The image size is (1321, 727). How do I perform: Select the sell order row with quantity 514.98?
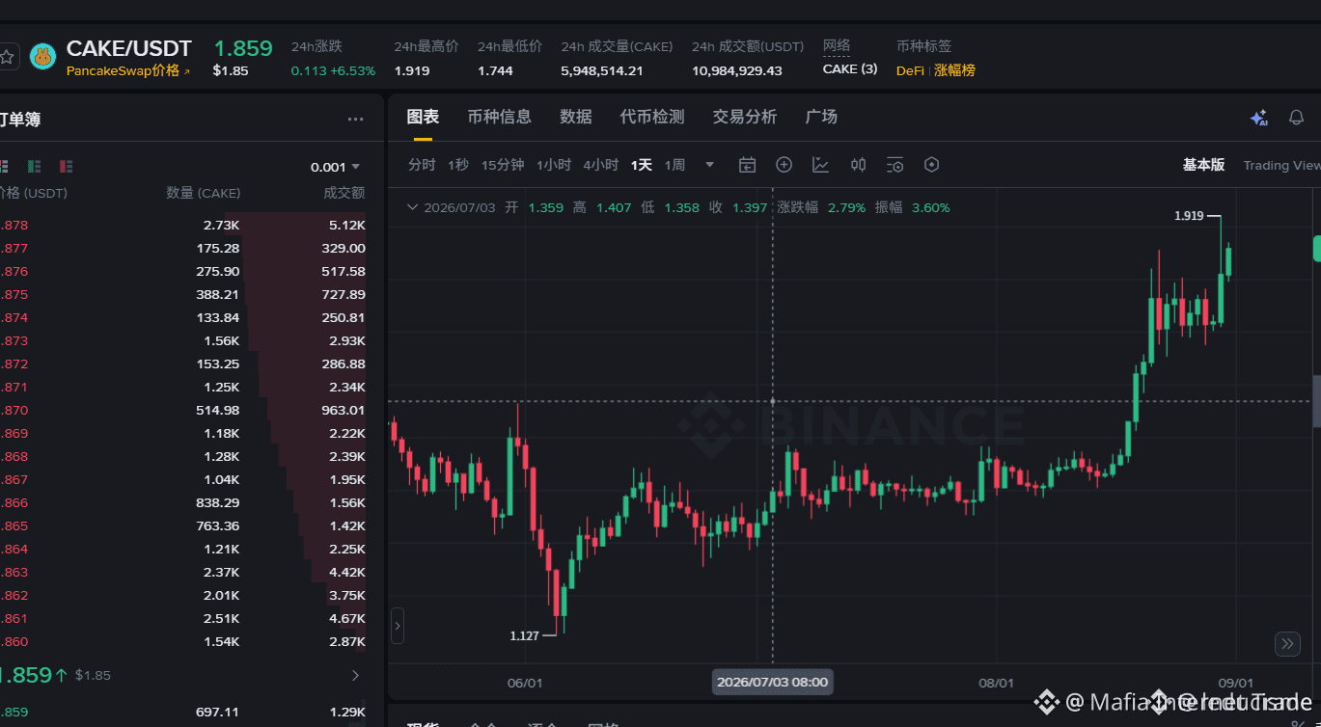tap(183, 410)
